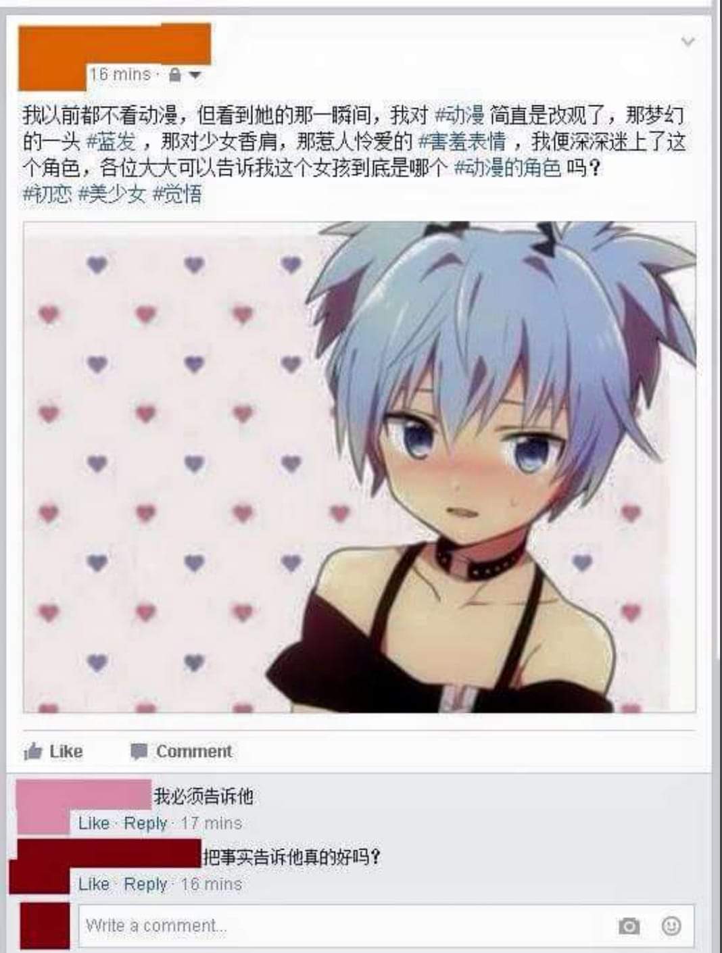
Task: Reply to the first comment
Action: (x=145, y=823)
